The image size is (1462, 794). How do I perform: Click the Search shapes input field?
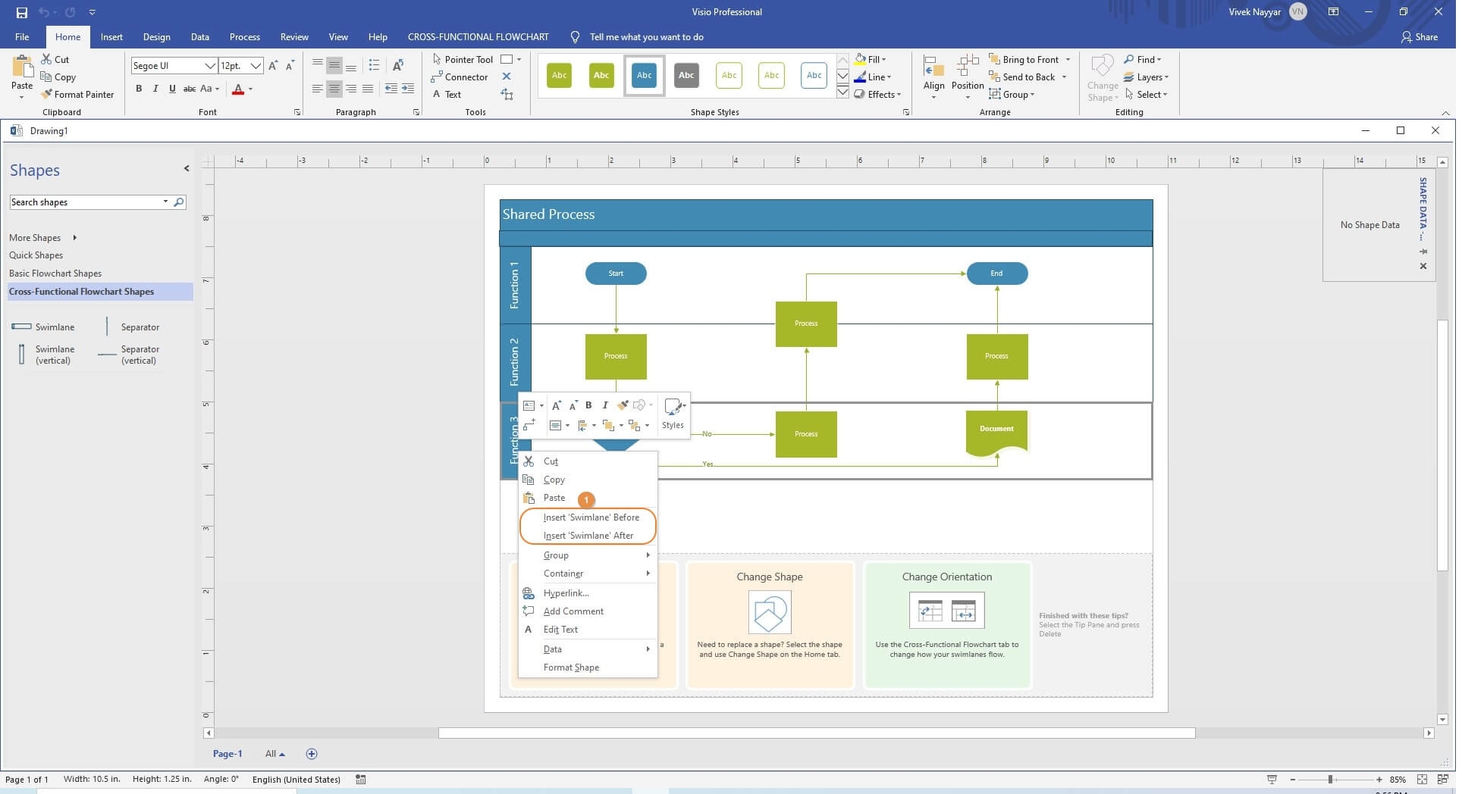[x=83, y=202]
